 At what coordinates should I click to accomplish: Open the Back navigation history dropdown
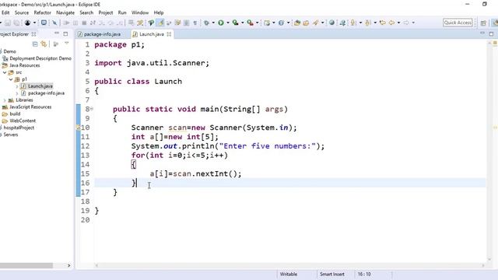tap(398, 23)
